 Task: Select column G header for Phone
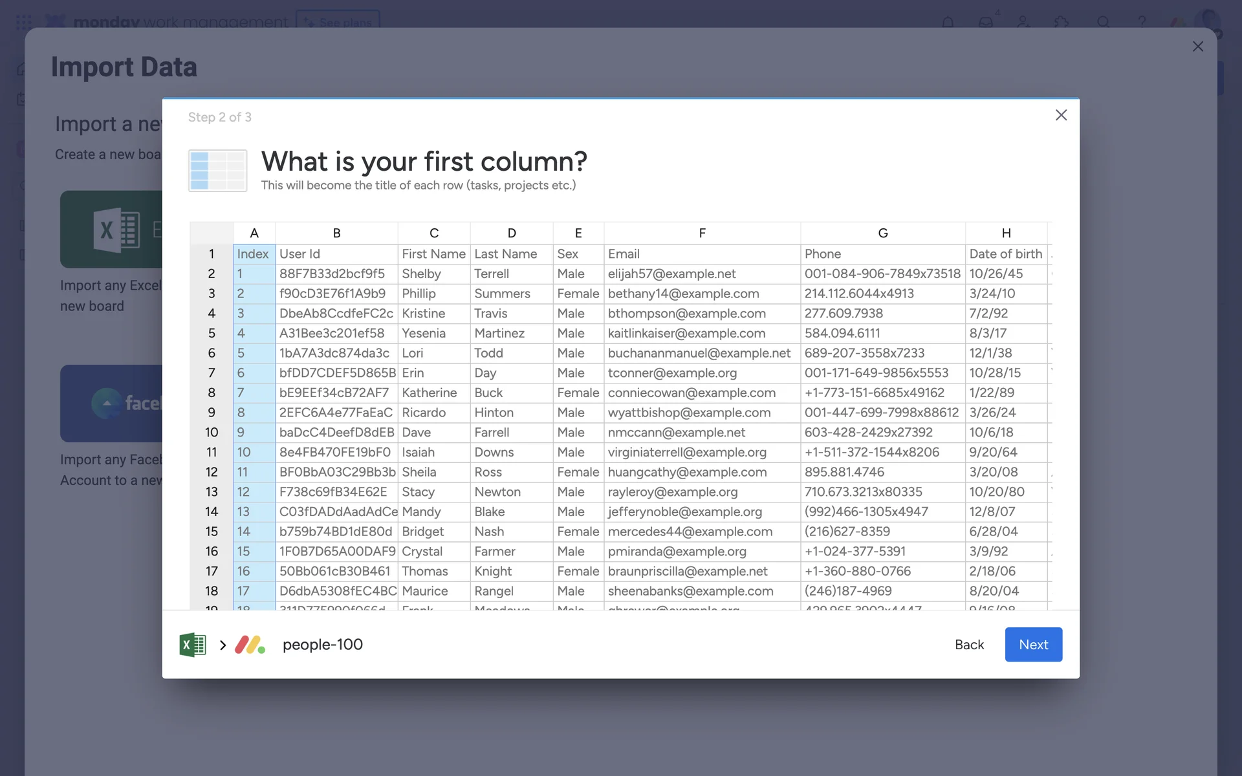click(882, 233)
